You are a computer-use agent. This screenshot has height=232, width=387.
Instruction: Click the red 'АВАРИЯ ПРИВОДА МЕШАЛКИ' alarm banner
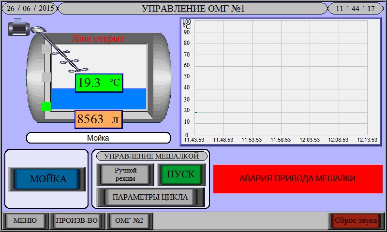click(298, 178)
